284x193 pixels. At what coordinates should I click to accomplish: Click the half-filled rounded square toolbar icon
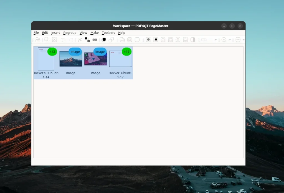pyautogui.click(x=193, y=40)
